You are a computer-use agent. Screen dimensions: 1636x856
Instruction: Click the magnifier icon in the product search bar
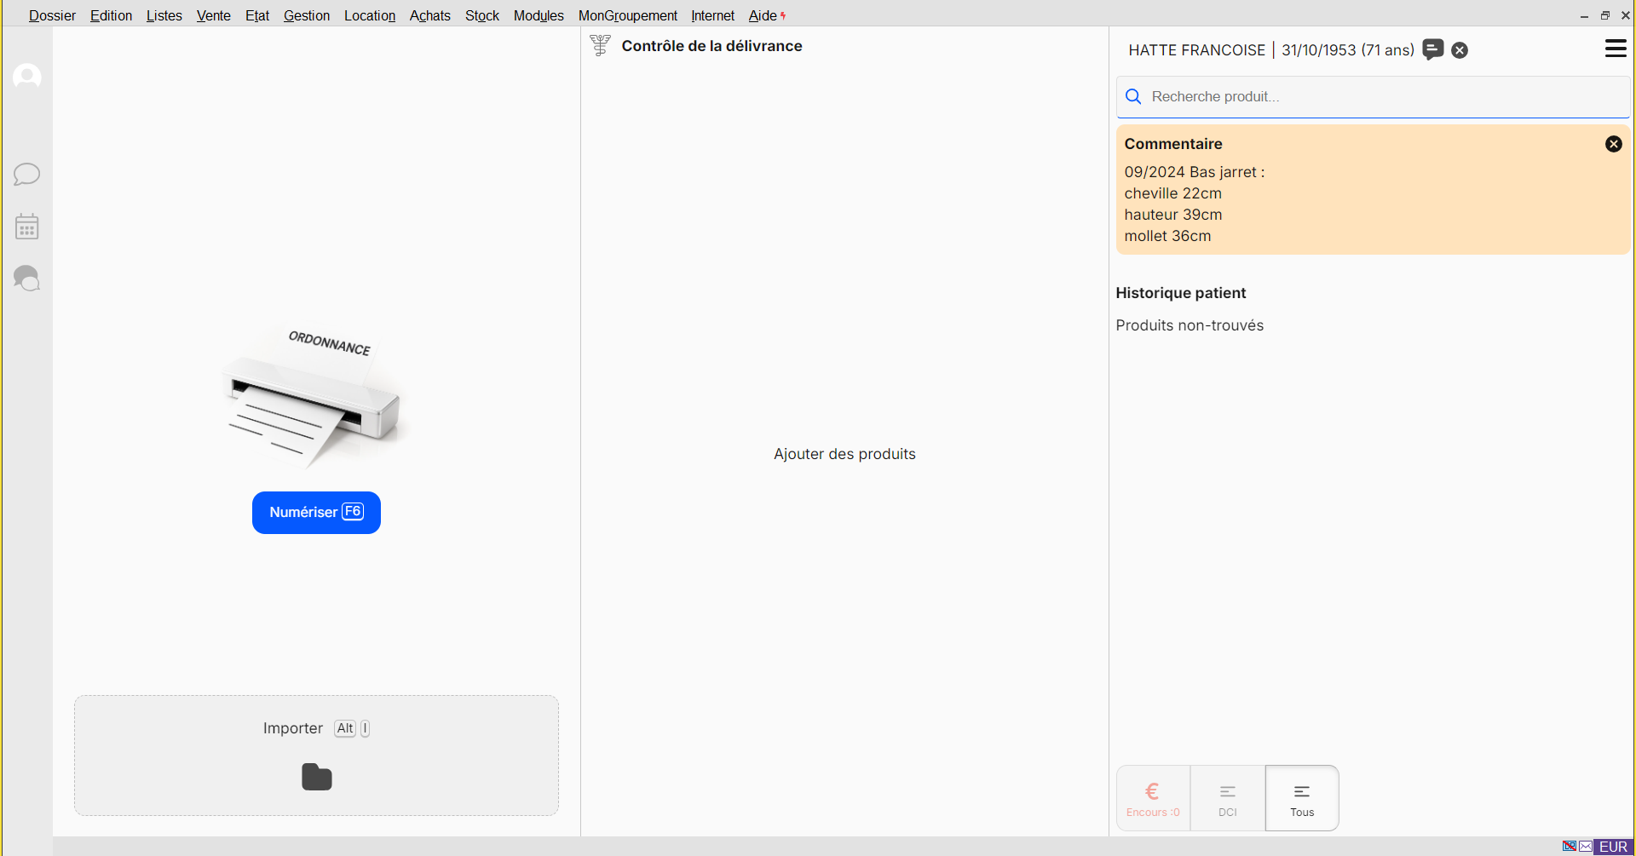(x=1133, y=96)
